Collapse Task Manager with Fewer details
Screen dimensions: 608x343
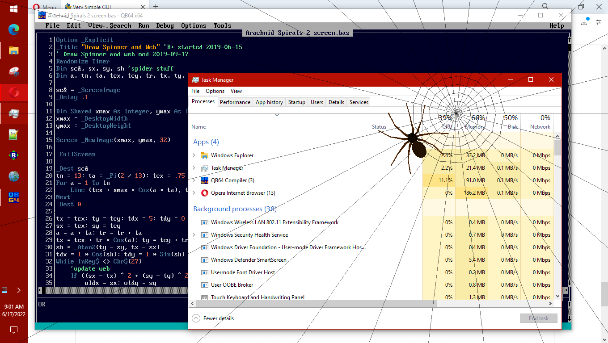pyautogui.click(x=213, y=318)
